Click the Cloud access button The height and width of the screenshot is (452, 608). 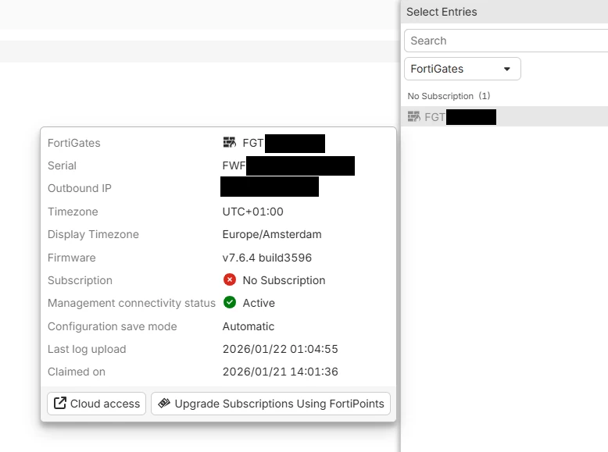(97, 404)
